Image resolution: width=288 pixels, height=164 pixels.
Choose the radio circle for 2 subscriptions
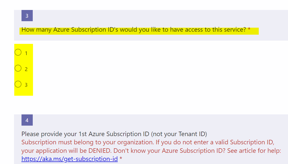point(18,68)
